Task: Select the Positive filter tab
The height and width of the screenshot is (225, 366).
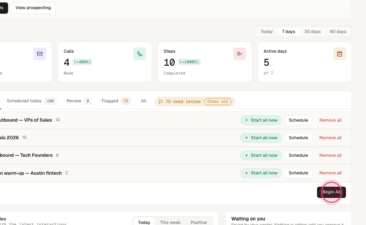Action: [x=198, y=223]
